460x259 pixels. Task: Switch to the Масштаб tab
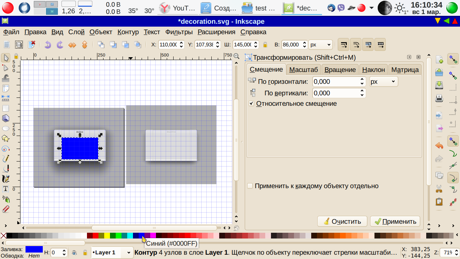[304, 69]
